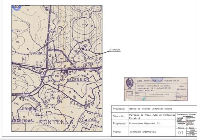Click the Gumersindo Vazquez signature block
Screen dimensions: 197x140
click(186, 119)
